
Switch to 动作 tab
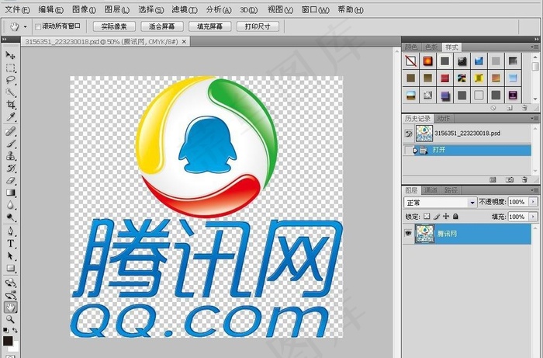click(x=444, y=119)
